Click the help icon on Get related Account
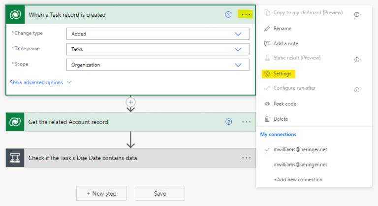 (x=228, y=122)
